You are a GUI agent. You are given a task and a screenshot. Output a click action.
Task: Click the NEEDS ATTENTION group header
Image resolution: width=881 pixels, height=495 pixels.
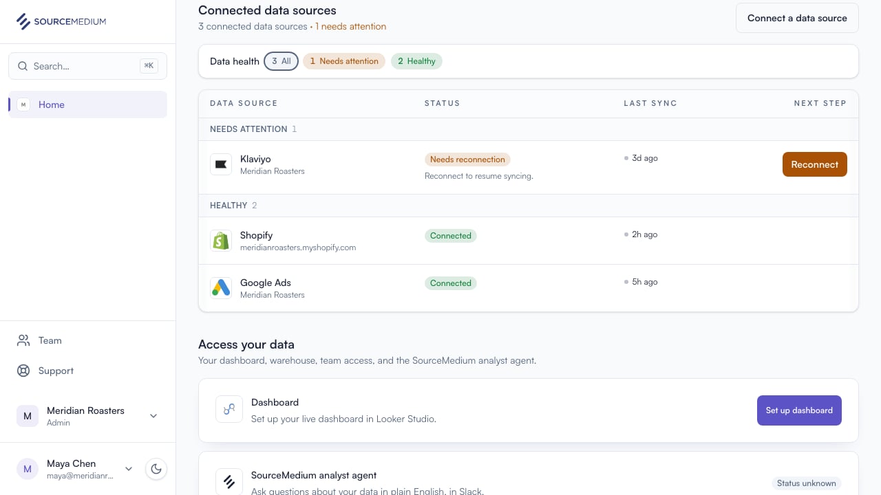click(x=248, y=129)
